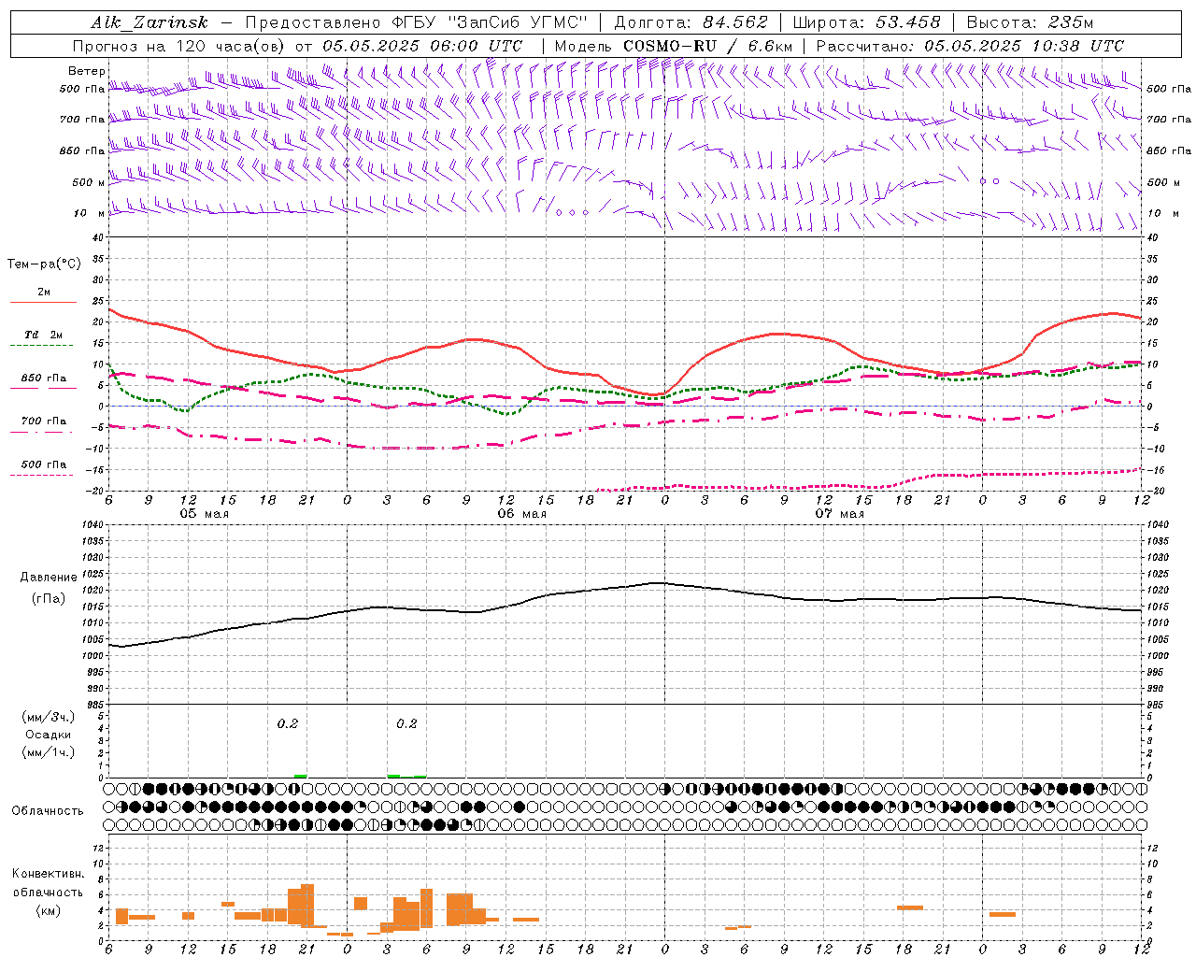
Task: Select the Тем-ра(°C) temperature panel label
Action: tap(44, 264)
